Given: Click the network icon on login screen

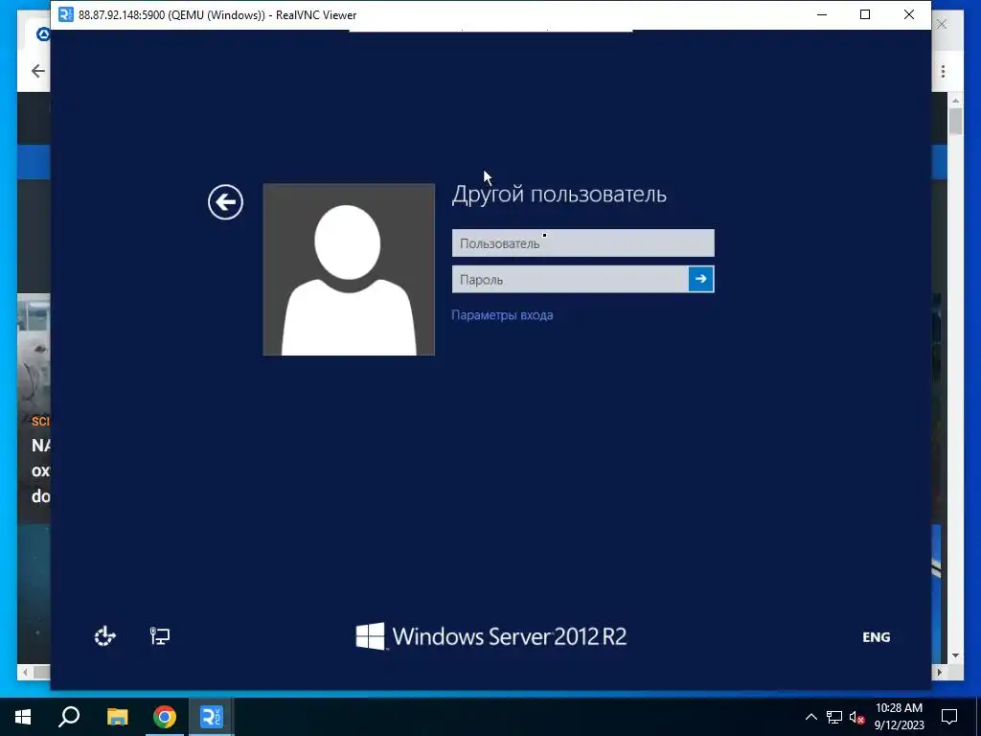Looking at the screenshot, I should 160,636.
